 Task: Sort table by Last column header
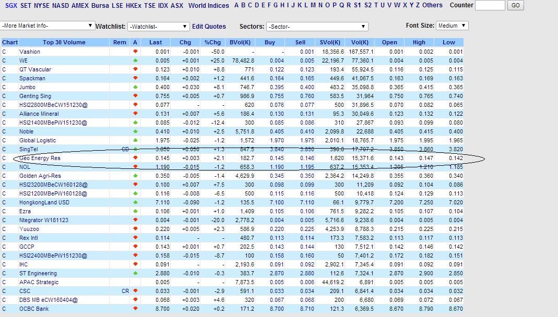pos(156,42)
